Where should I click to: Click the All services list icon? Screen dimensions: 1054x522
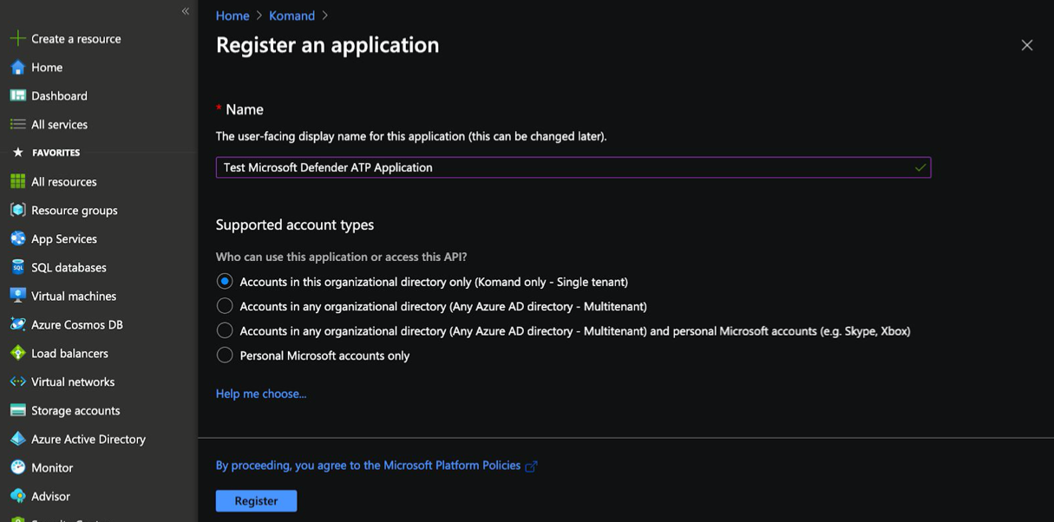tap(17, 124)
